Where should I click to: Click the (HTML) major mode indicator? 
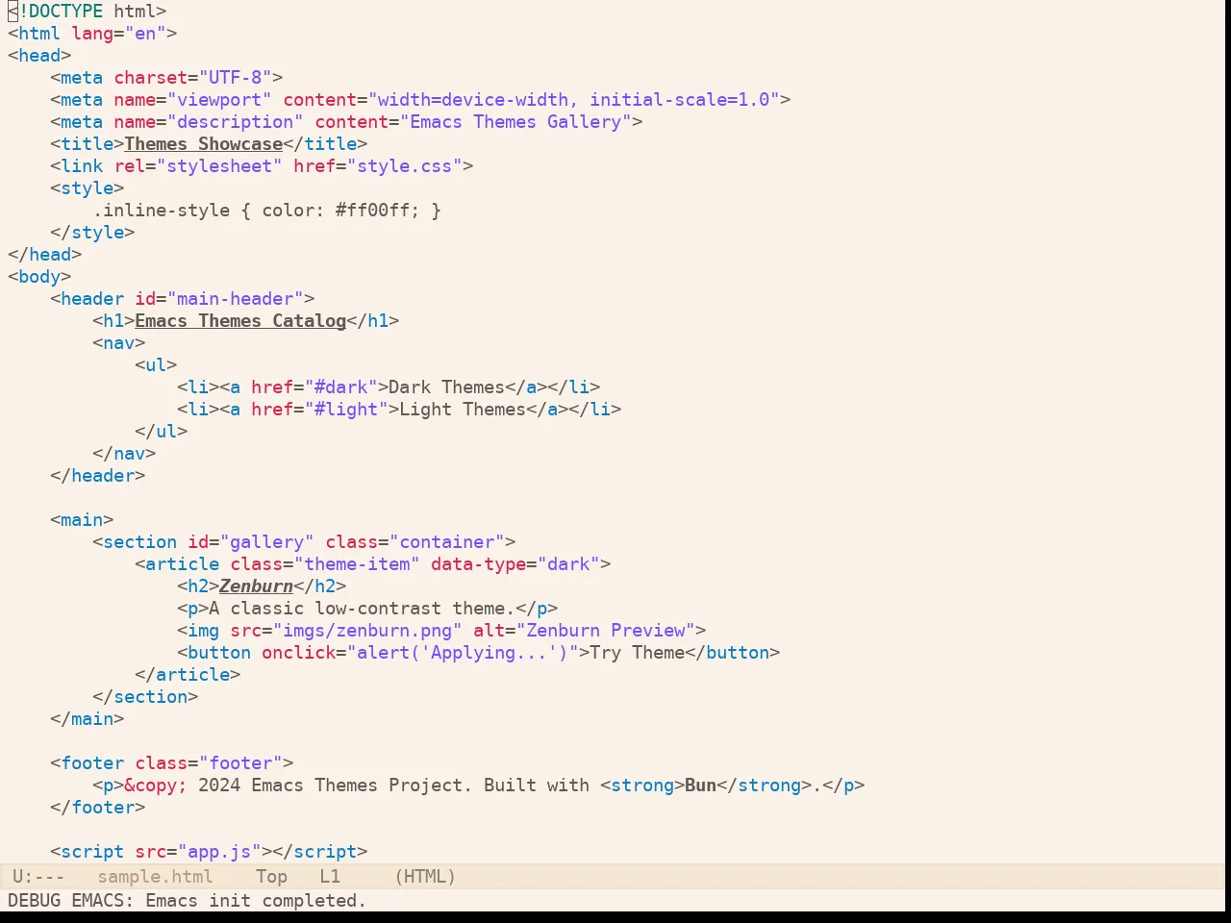[425, 877]
